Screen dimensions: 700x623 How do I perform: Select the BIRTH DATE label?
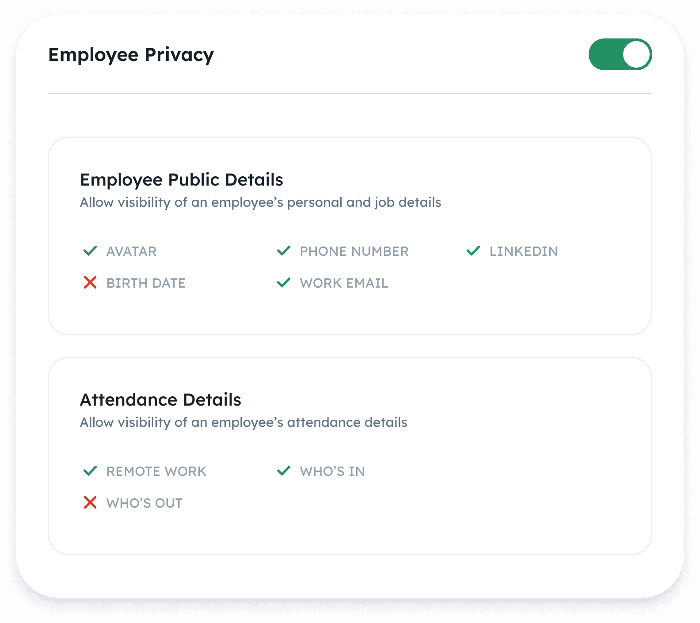tap(146, 283)
